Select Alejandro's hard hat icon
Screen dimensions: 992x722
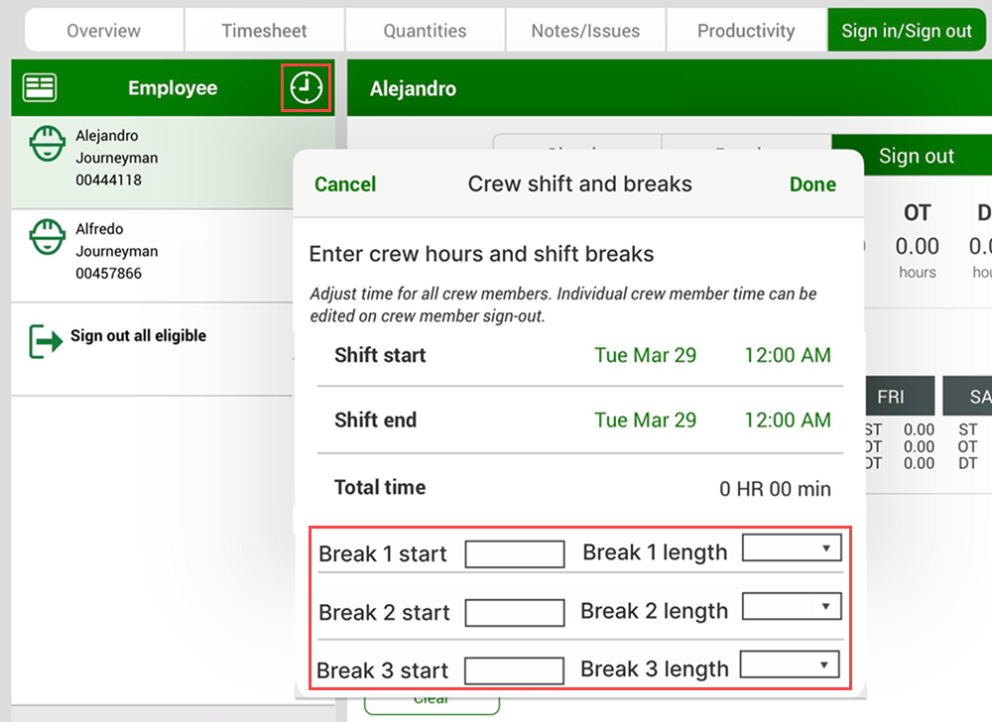coord(48,144)
